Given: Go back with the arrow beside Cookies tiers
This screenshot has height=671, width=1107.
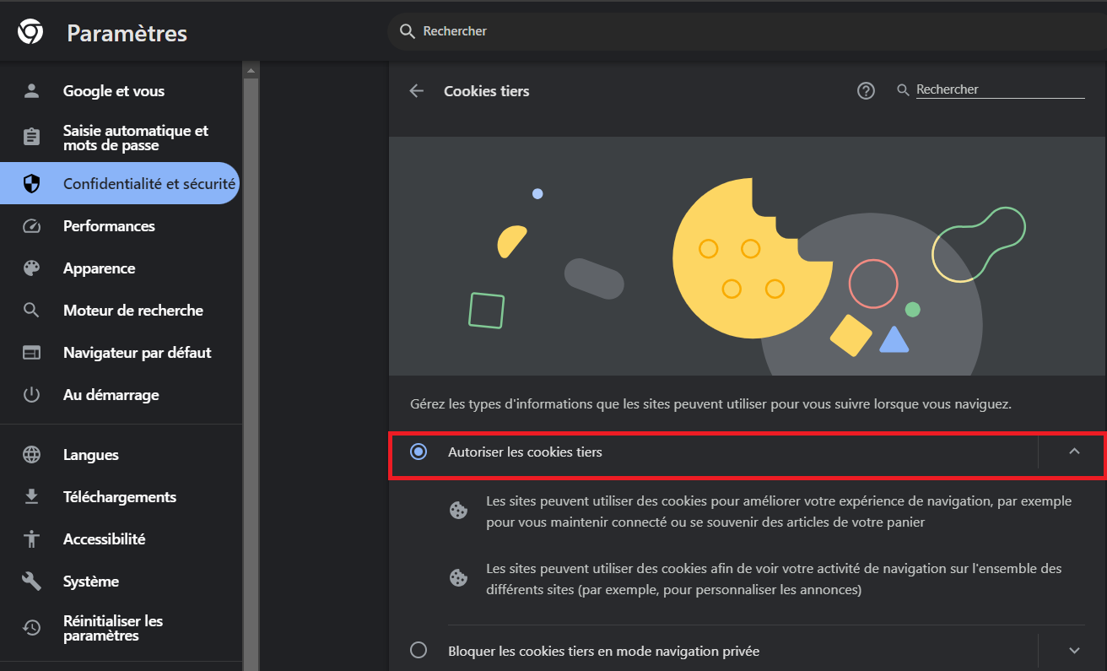Looking at the screenshot, I should 416,91.
